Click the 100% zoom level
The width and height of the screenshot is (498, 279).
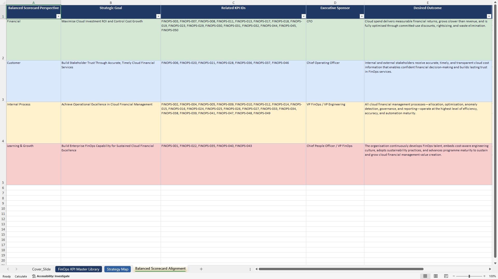point(492,276)
